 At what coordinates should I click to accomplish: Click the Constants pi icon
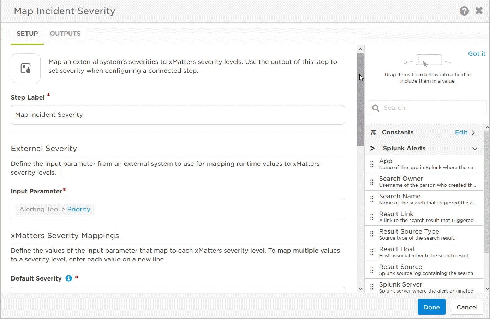pos(373,132)
